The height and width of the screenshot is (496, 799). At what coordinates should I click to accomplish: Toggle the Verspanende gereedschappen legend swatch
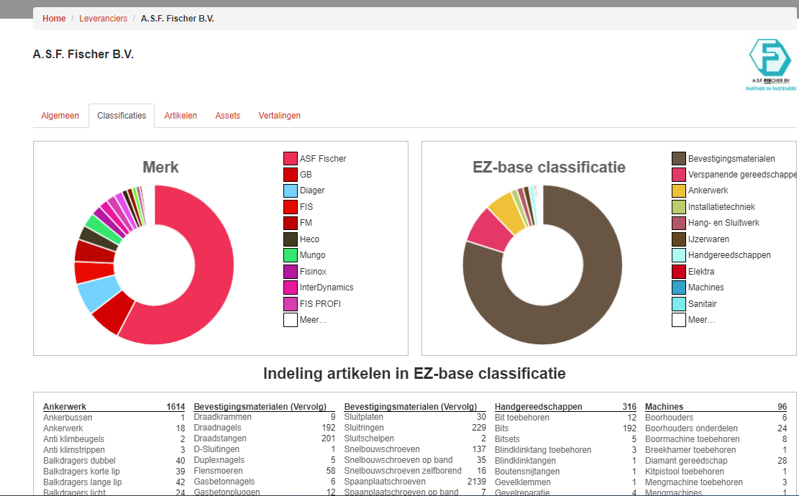(x=679, y=175)
